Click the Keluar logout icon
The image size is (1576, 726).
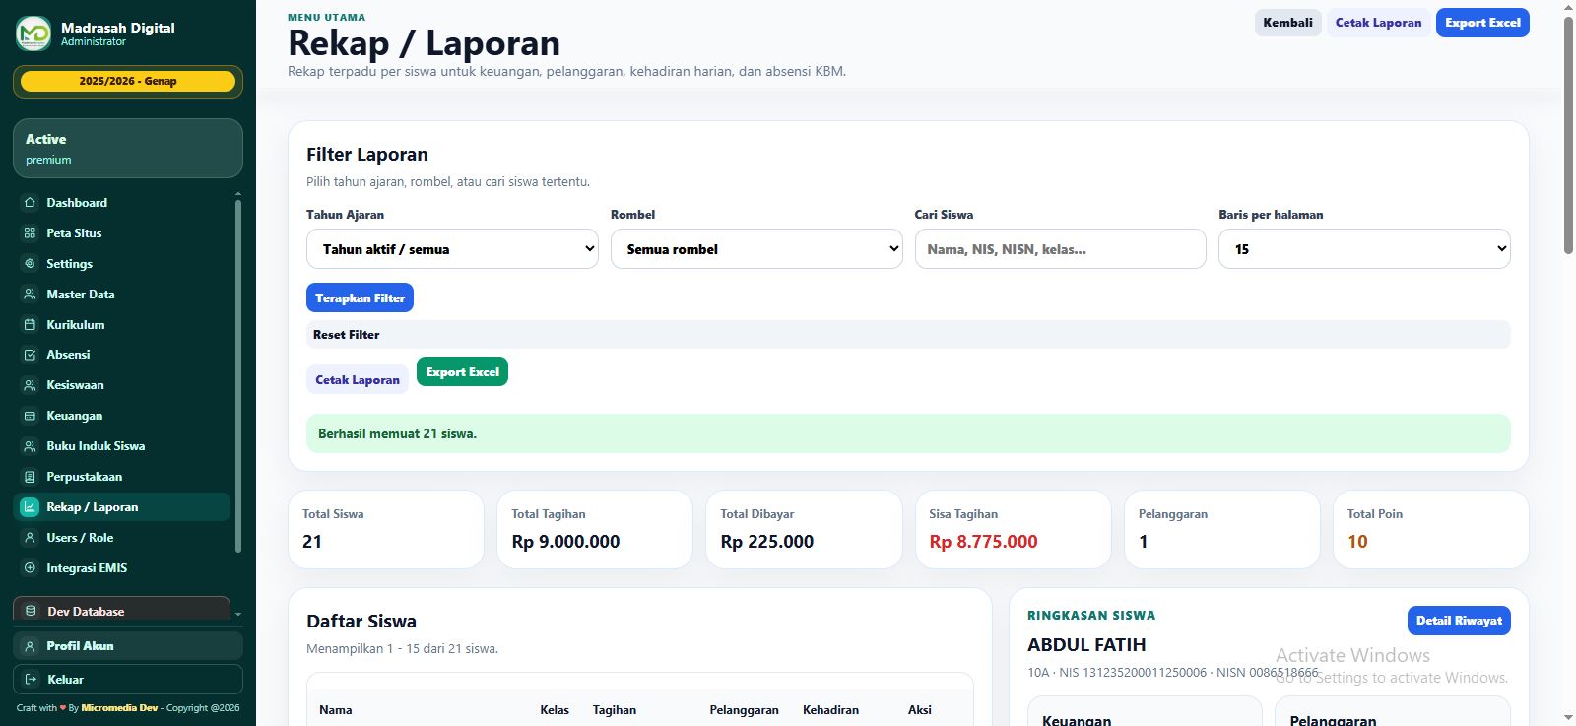pos(30,680)
